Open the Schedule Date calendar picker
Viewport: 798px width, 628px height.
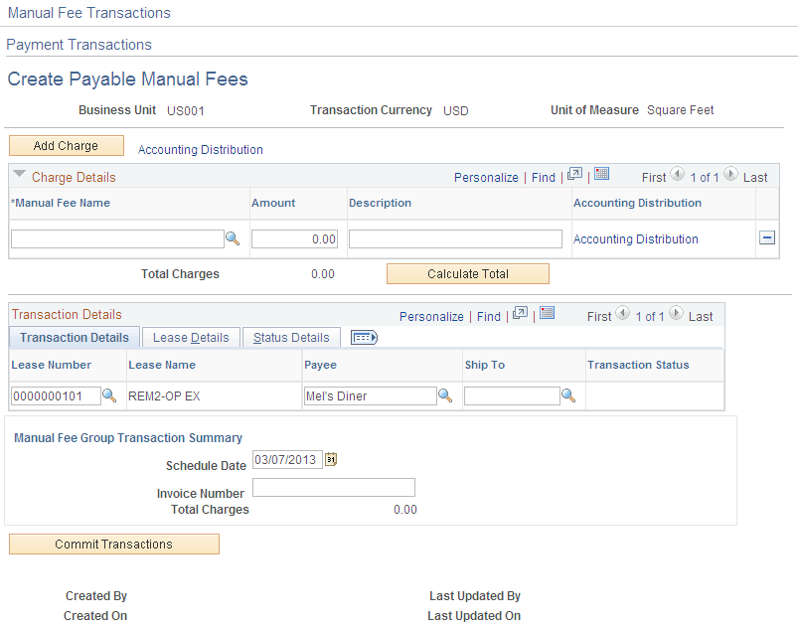[333, 459]
